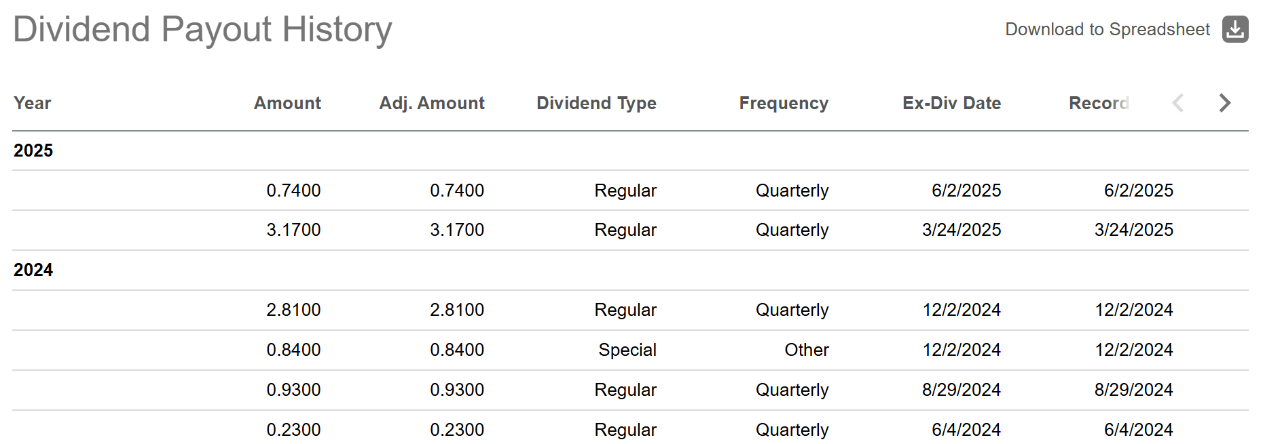Click the Dividend Type column header
The height and width of the screenshot is (444, 1263).
click(x=596, y=103)
